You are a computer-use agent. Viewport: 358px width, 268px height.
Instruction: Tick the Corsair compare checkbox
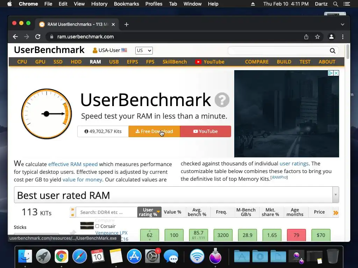(97, 226)
